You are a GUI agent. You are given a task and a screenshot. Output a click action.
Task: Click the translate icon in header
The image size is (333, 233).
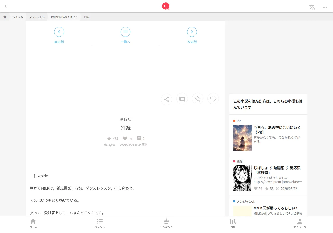click(x=312, y=7)
